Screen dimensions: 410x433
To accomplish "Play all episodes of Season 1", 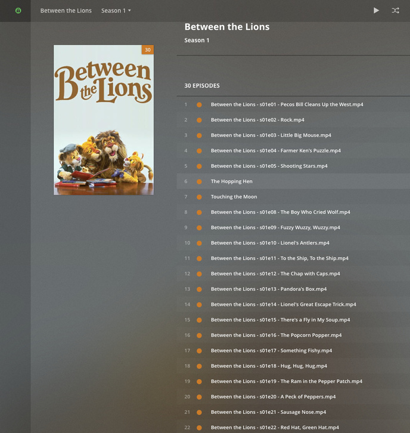I will pos(376,11).
